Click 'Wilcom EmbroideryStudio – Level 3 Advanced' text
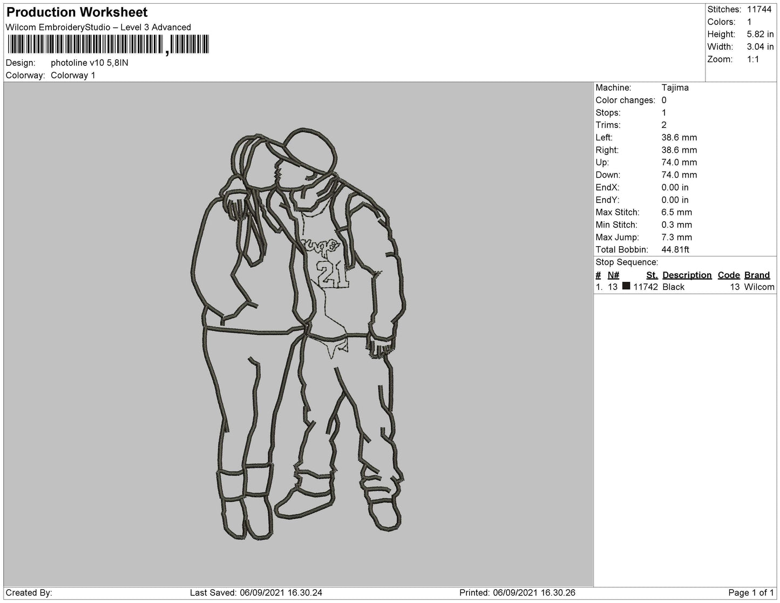Viewport: 780px width, 603px height. pos(98,27)
